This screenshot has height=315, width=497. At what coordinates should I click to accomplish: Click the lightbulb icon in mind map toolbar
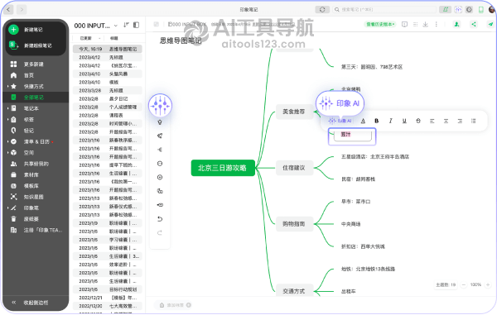[x=160, y=122]
